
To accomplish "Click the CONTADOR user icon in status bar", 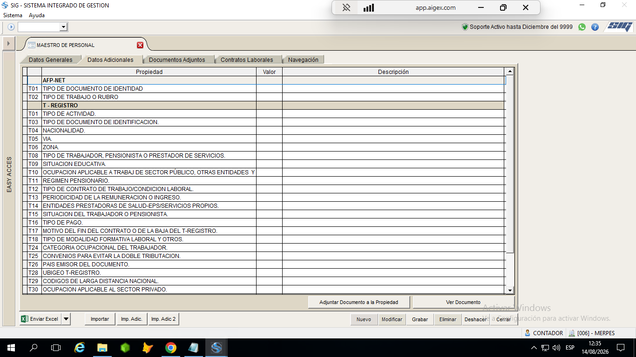I will click(528, 333).
